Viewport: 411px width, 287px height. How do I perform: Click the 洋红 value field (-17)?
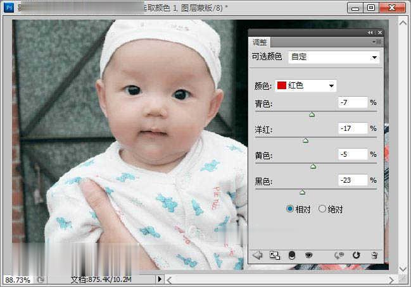click(353, 128)
